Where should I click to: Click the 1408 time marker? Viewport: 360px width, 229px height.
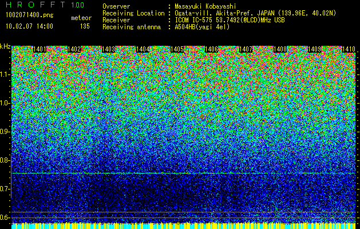(x=280, y=49)
